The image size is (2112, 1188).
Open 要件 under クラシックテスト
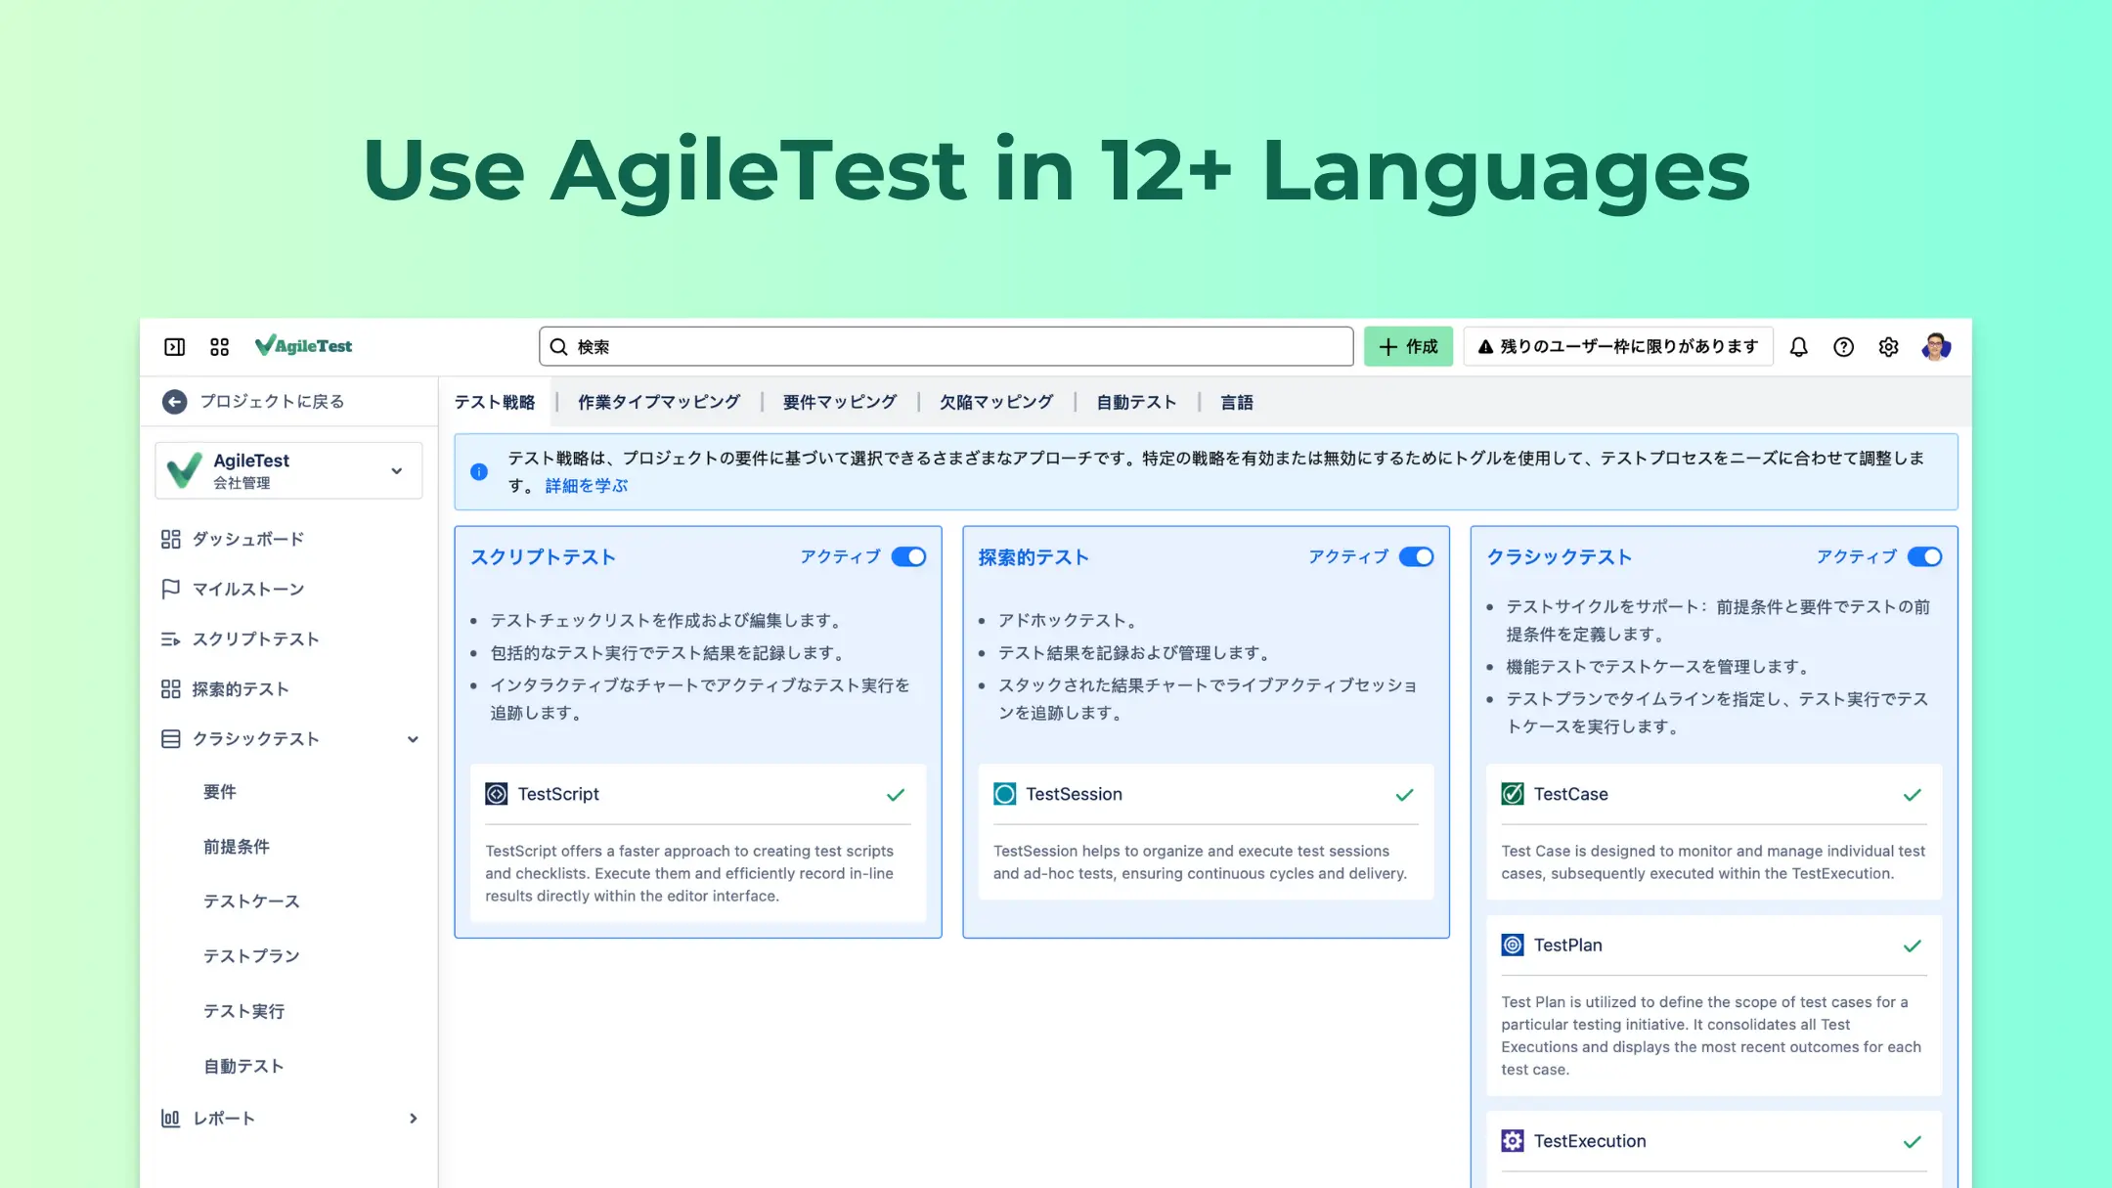pos(220,792)
